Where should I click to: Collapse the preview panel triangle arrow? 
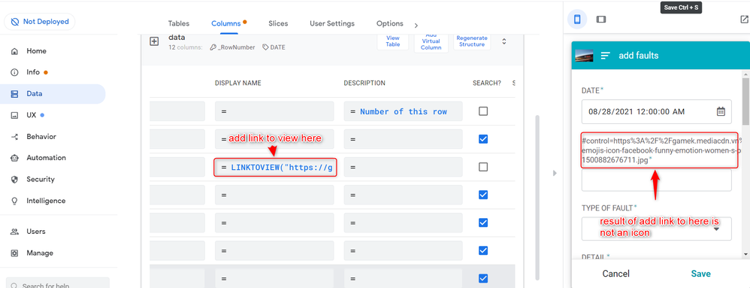[555, 173]
